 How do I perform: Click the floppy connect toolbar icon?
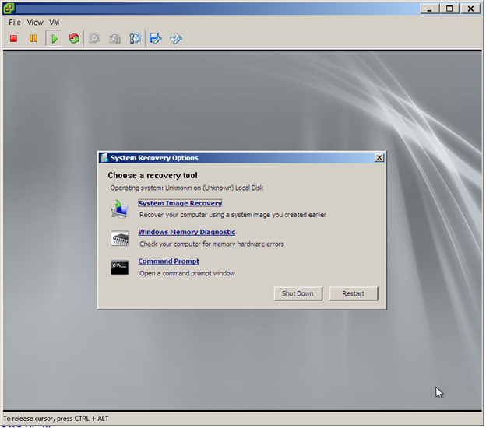(156, 38)
